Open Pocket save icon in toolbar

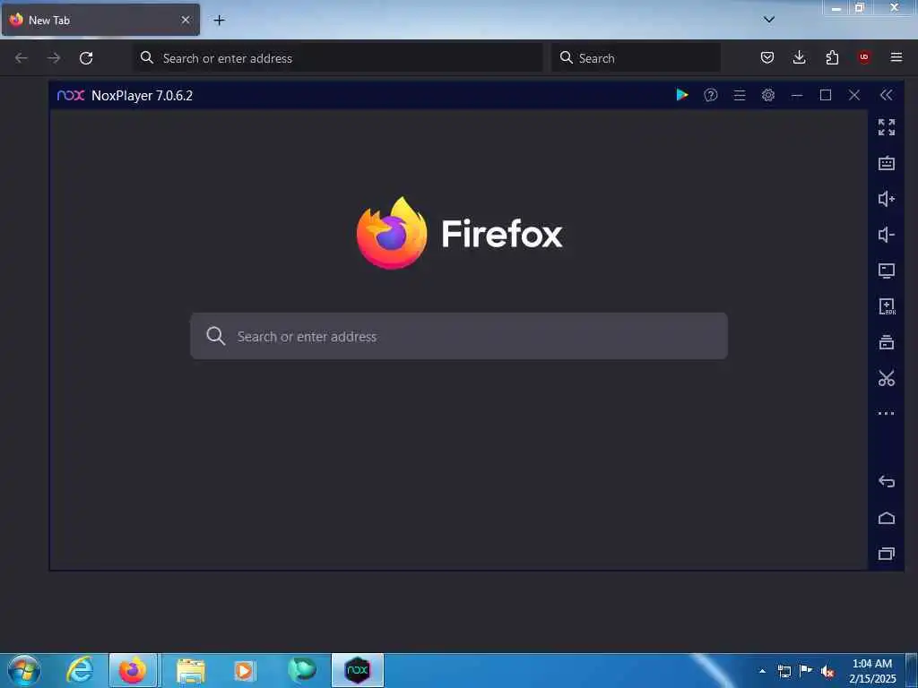(767, 57)
